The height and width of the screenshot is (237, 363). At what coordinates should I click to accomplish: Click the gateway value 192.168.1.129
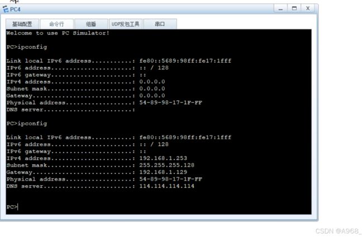163,172
